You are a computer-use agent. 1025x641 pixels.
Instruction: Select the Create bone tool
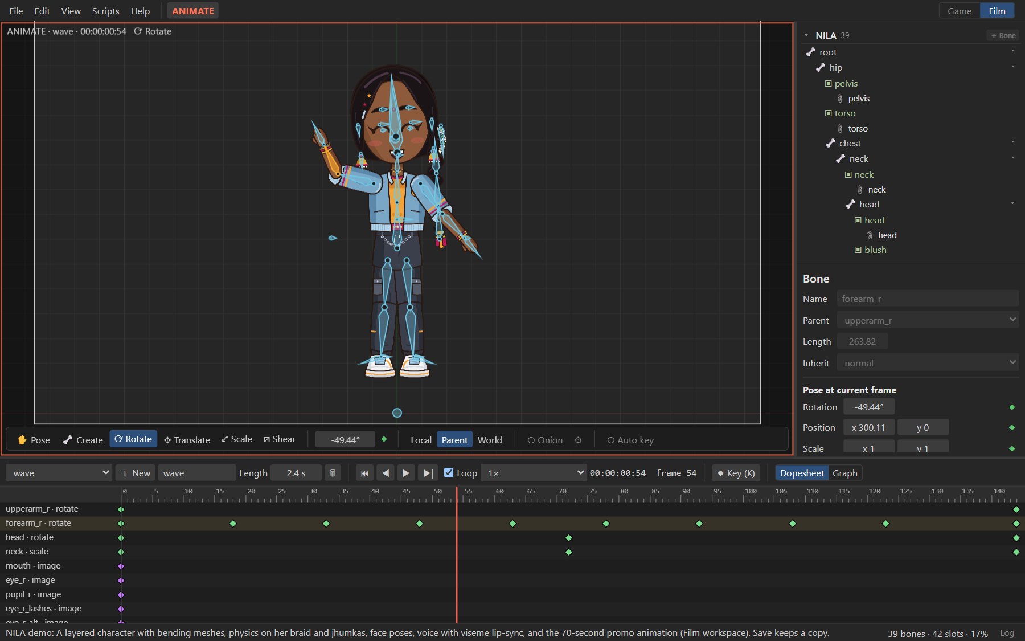point(83,440)
